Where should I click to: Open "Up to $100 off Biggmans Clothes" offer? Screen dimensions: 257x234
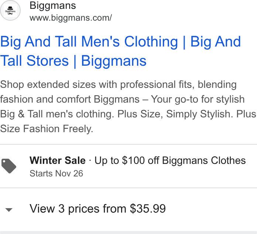[x=170, y=160]
